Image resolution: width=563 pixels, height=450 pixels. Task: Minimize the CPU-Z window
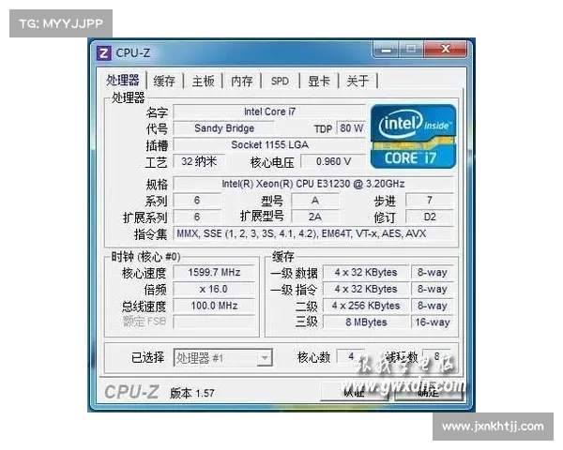click(386, 50)
